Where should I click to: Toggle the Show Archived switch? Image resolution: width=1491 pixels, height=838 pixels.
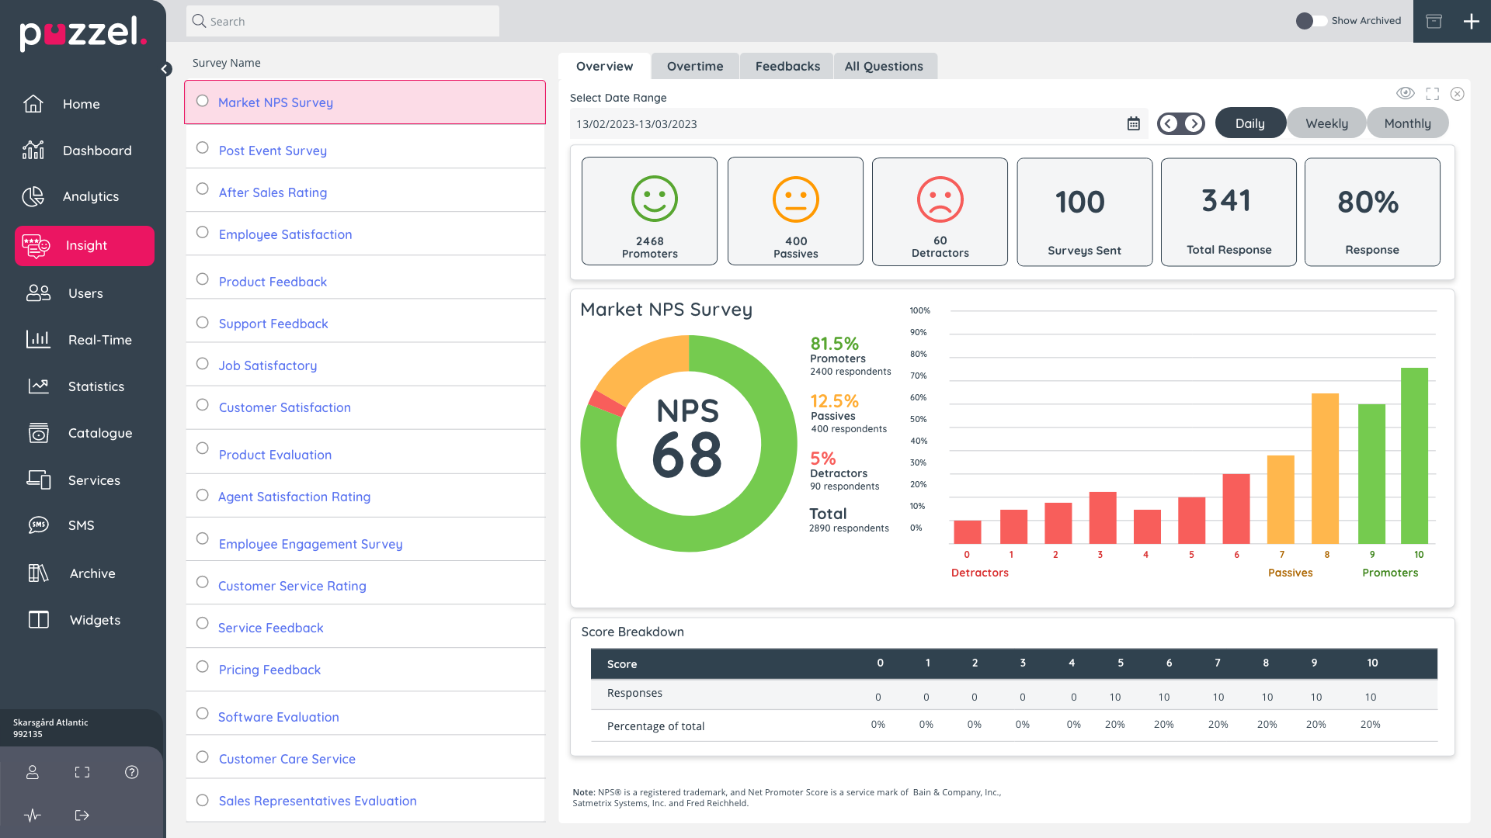pos(1311,21)
